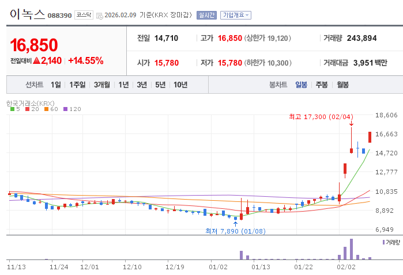Open the 기업개요 dropdown
Image resolution: width=403 pixels, height=275 pixels.
236,15
